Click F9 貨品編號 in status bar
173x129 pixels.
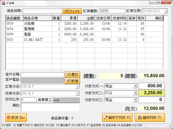[x=124, y=125]
